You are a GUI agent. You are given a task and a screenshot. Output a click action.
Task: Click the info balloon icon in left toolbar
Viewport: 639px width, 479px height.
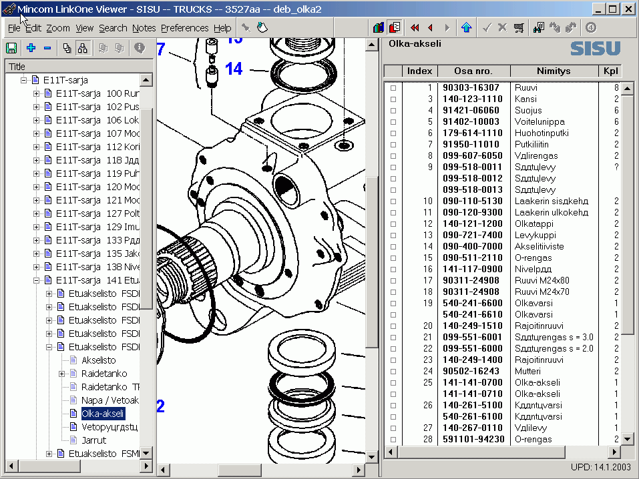[140, 48]
